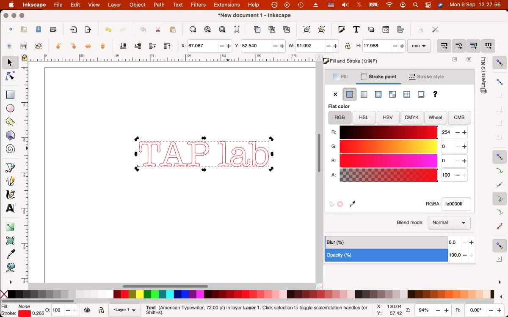Viewport: 508px width, 317px height.
Task: Open the Filters menu
Action: point(198,5)
